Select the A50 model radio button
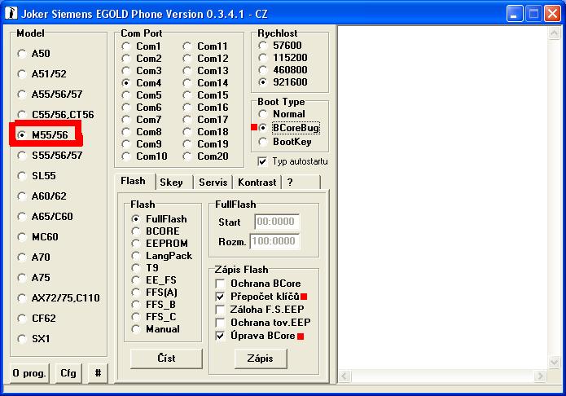Viewport: 566px width, 396px height. pos(22,54)
